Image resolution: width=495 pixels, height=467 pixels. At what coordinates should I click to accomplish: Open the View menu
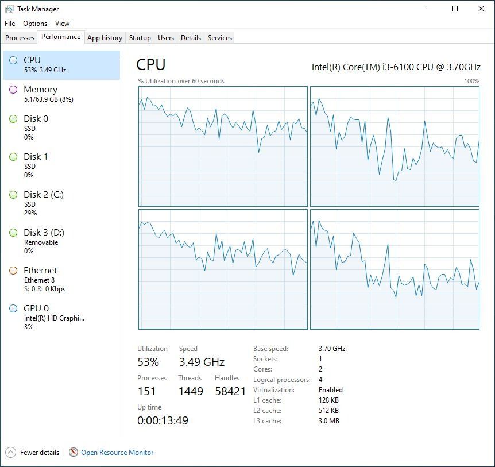(62, 24)
